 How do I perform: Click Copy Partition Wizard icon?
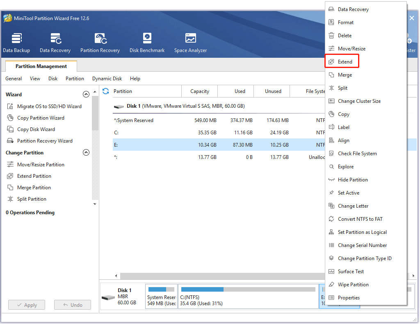pyautogui.click(x=10, y=118)
